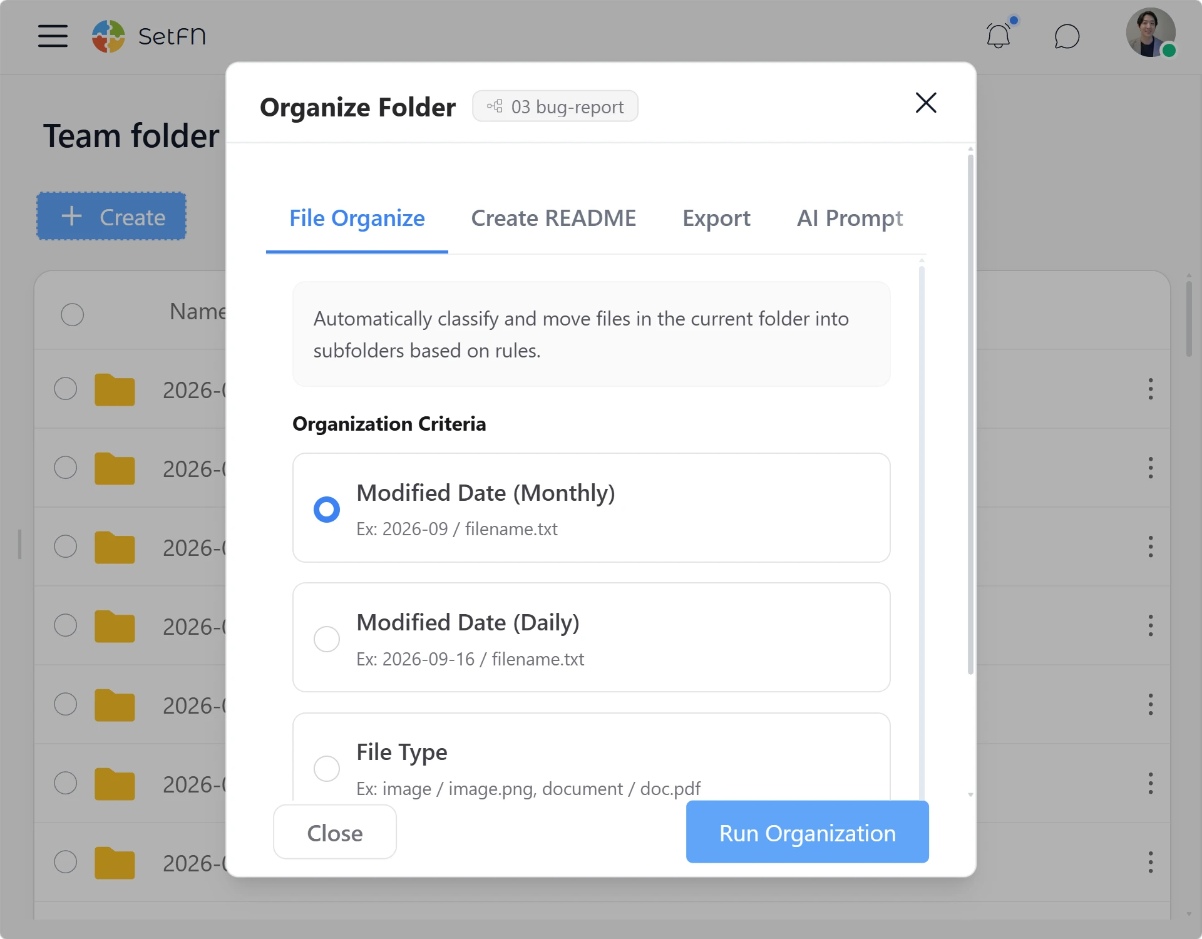Select File Type radio option
This screenshot has height=939, width=1202.
(x=327, y=768)
